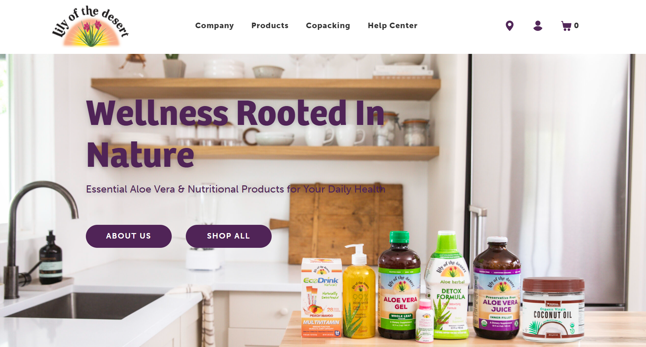646x347 pixels.
Task: Click the SHOP ALL button
Action: [x=229, y=236]
